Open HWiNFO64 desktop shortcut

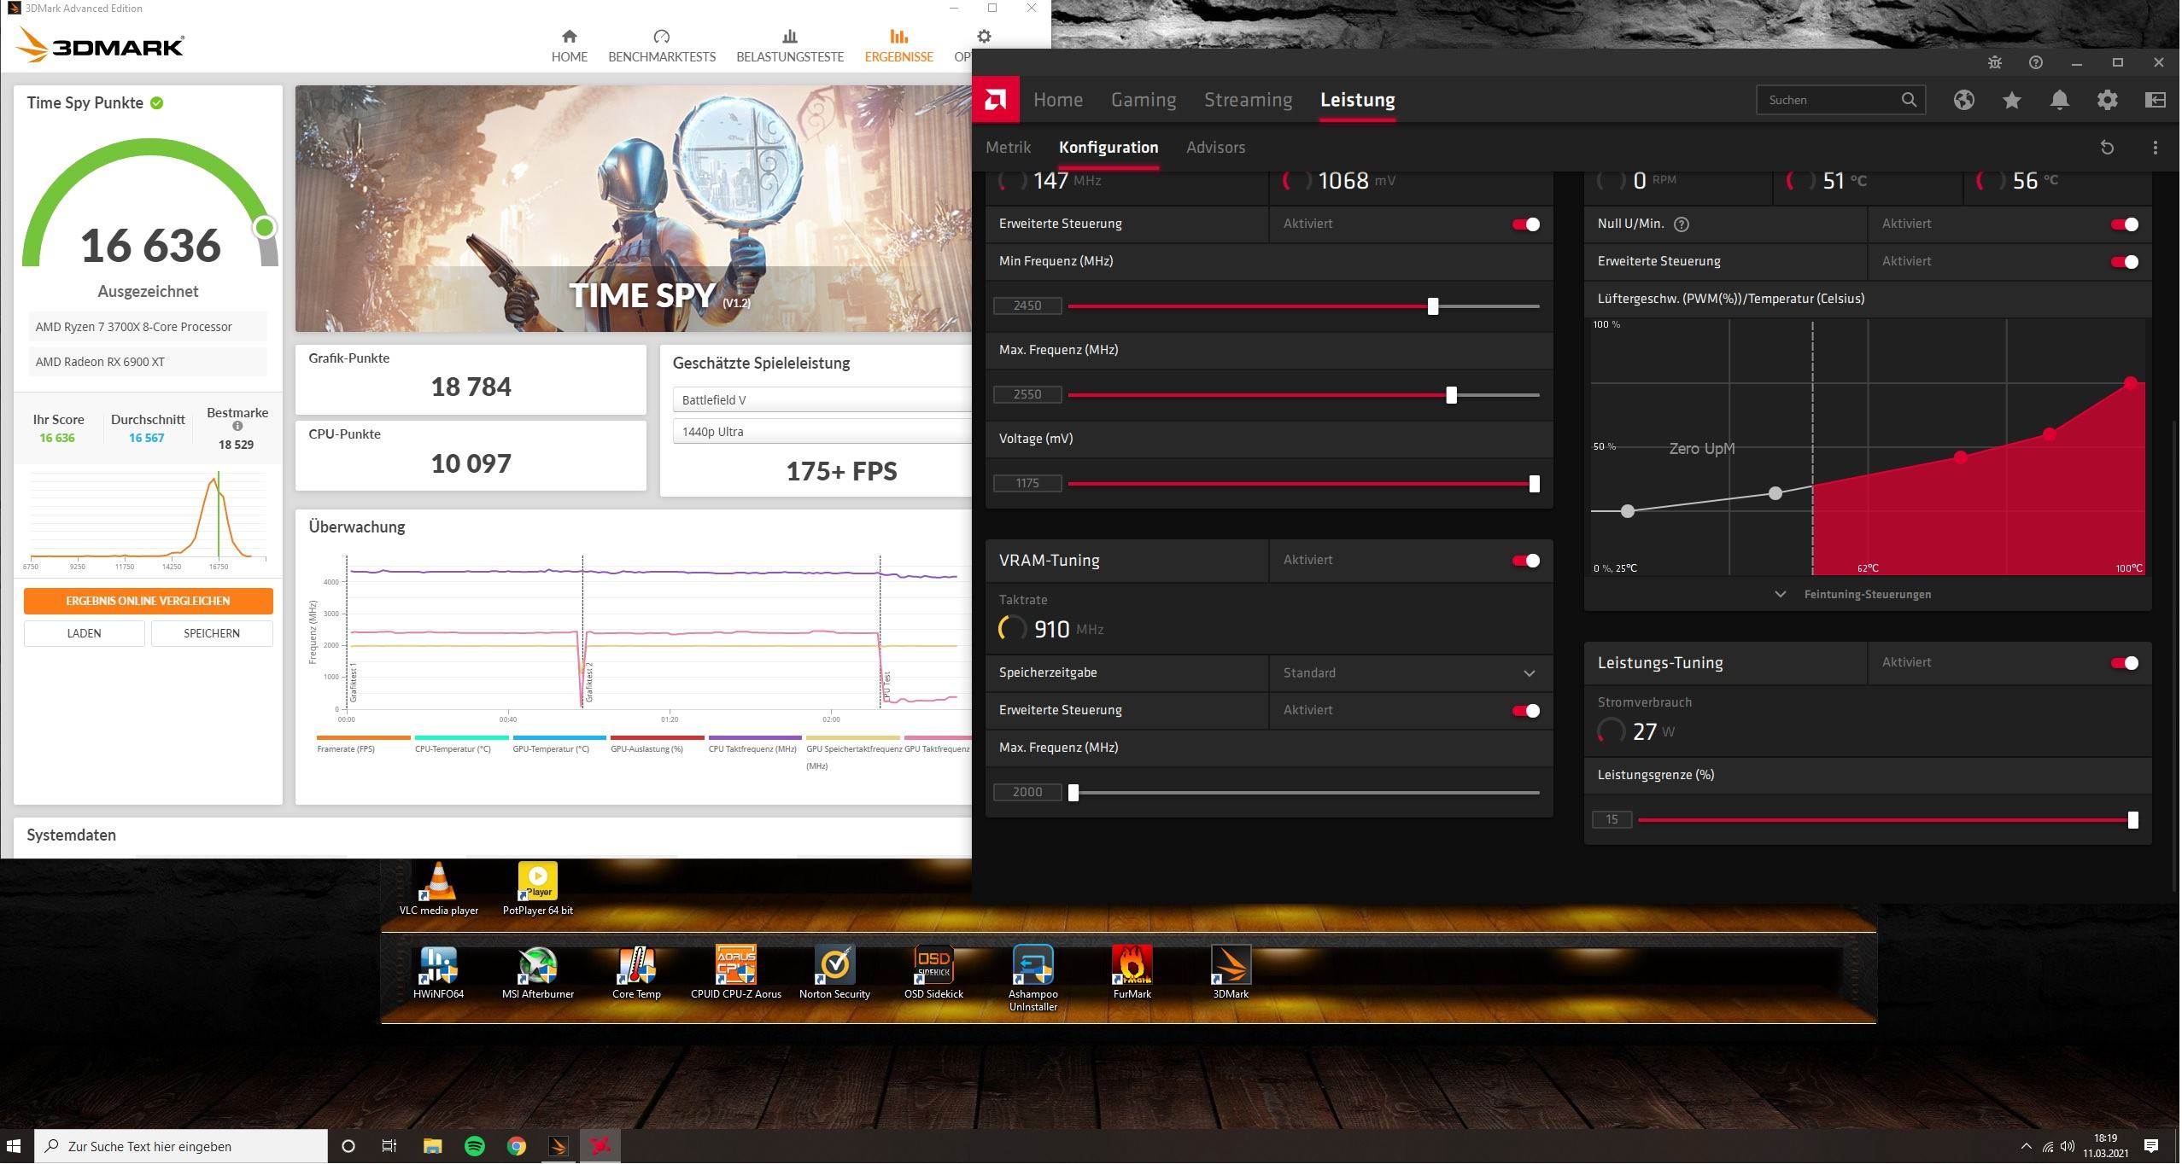[x=439, y=972]
